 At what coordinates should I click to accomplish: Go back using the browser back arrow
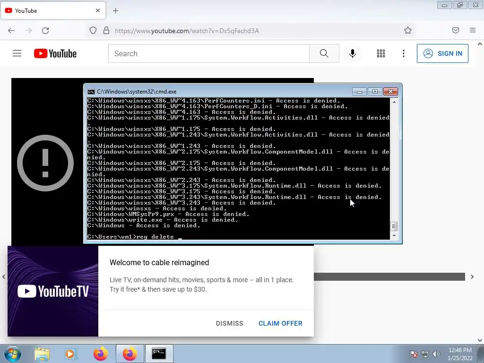(11, 31)
